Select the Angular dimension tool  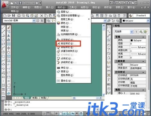(109, 58)
